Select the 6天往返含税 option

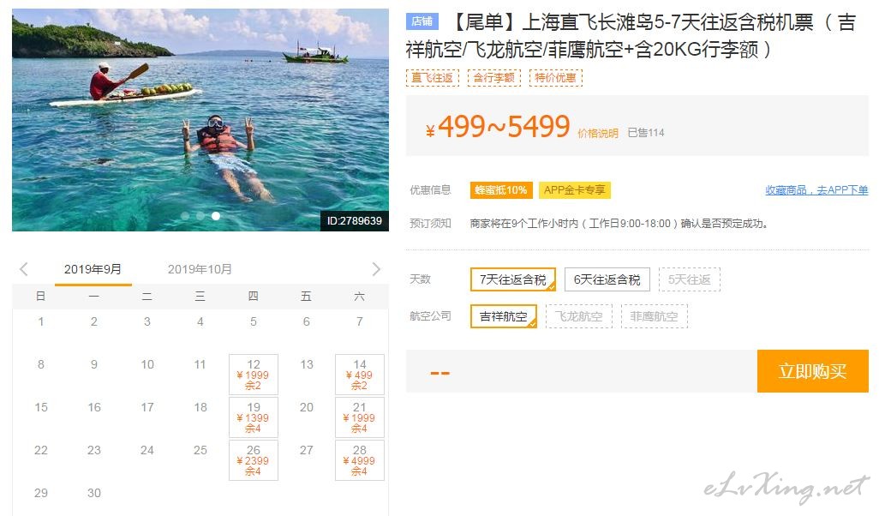(x=607, y=279)
